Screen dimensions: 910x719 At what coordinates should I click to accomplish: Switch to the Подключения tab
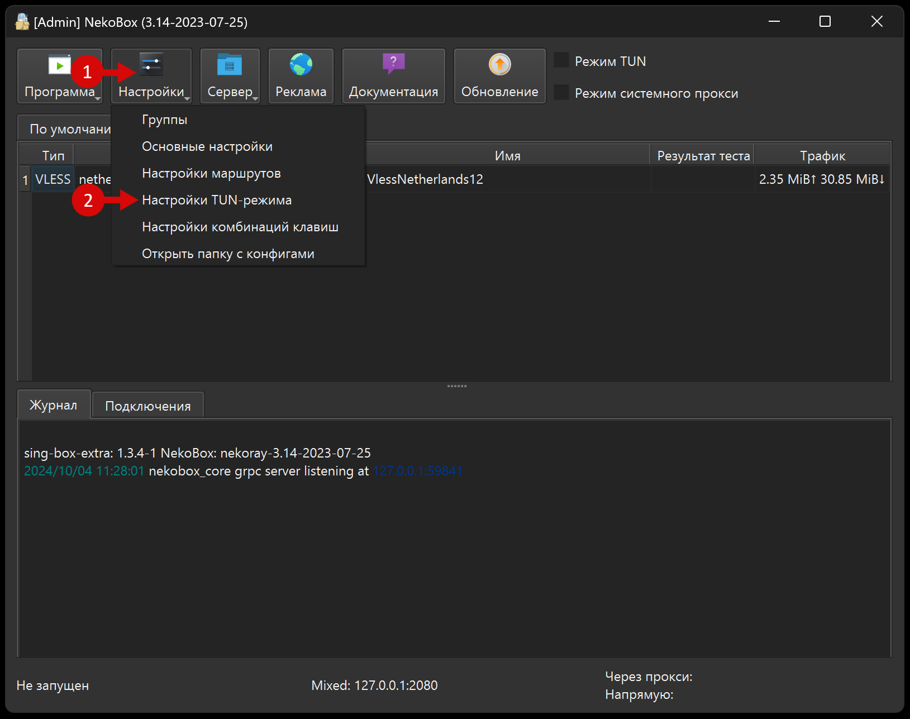click(x=147, y=406)
